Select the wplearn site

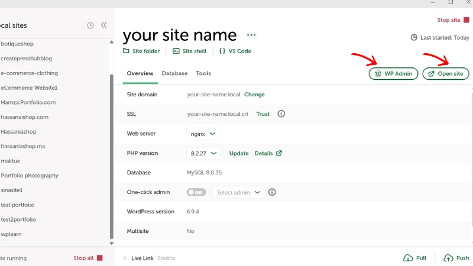[x=11, y=234]
